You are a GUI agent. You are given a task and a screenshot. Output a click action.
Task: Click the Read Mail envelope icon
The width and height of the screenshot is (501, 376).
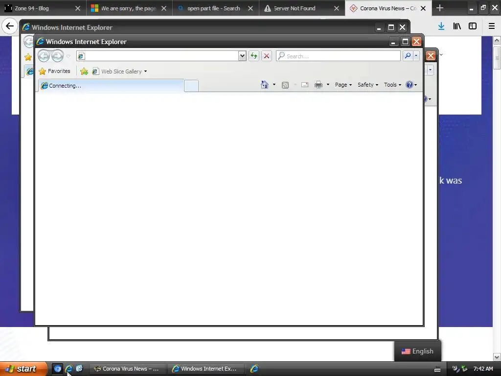click(x=305, y=85)
